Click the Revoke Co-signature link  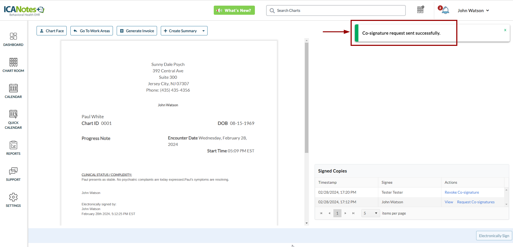click(x=462, y=192)
